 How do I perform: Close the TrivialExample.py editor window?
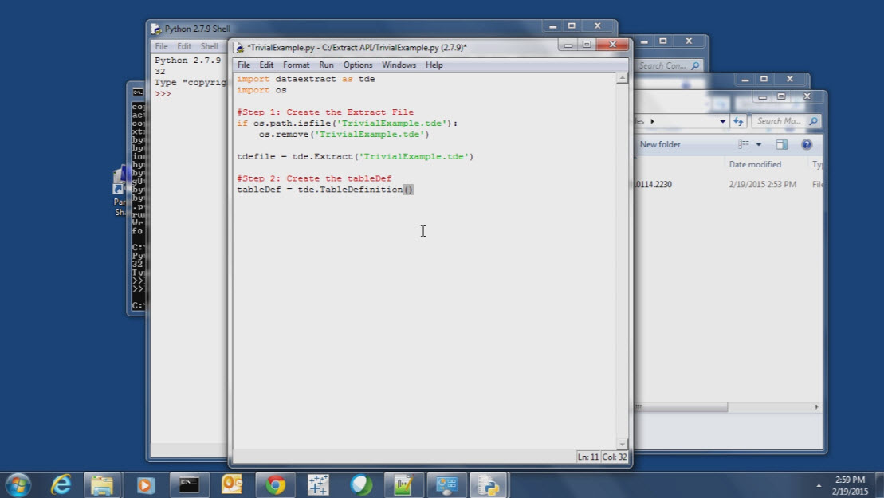click(x=612, y=45)
